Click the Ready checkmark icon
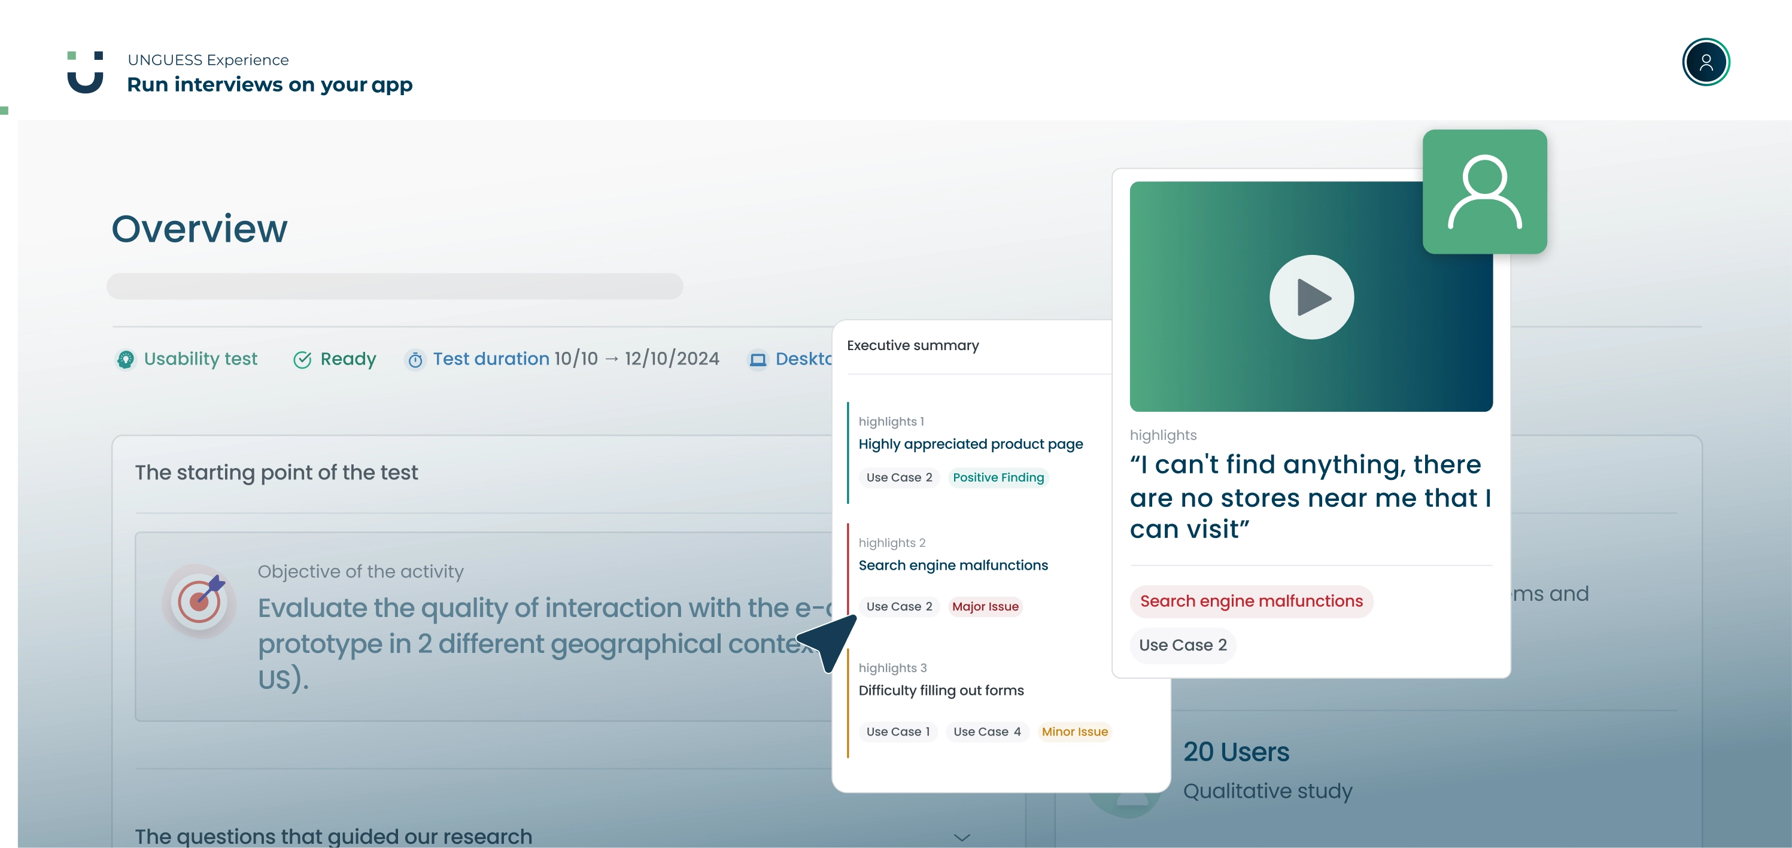Viewport: 1792px width, 848px height. pyautogui.click(x=302, y=360)
